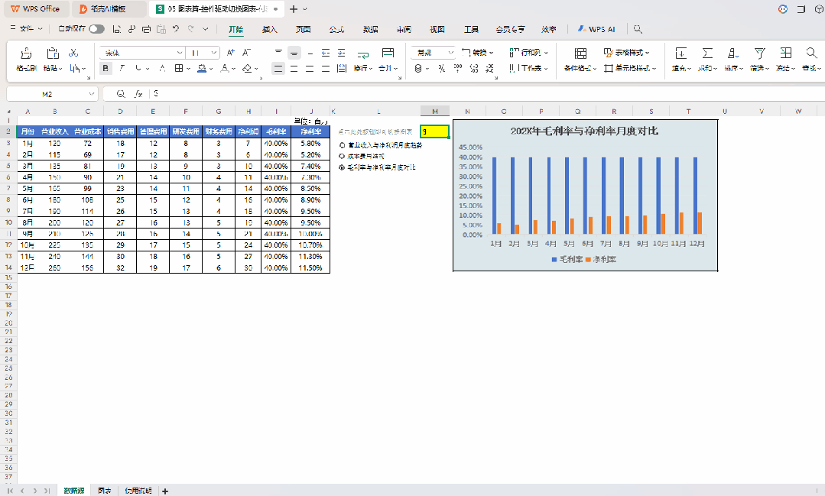
Task: Toggle the auto-save switch
Action: (x=97, y=29)
